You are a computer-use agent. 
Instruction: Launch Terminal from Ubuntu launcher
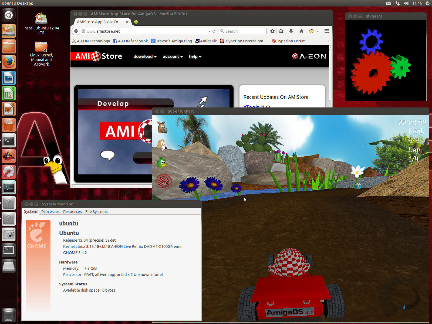click(x=9, y=140)
